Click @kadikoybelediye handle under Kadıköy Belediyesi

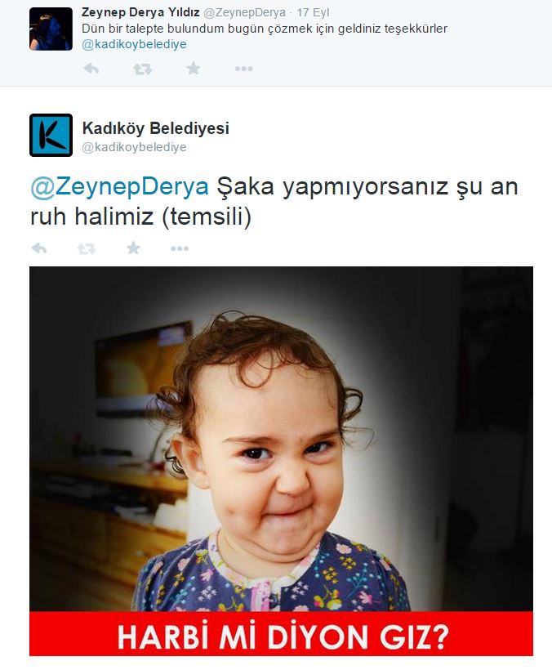134,147
